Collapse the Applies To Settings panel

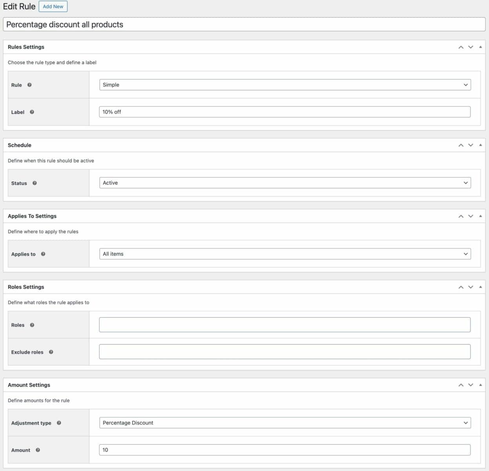point(480,216)
